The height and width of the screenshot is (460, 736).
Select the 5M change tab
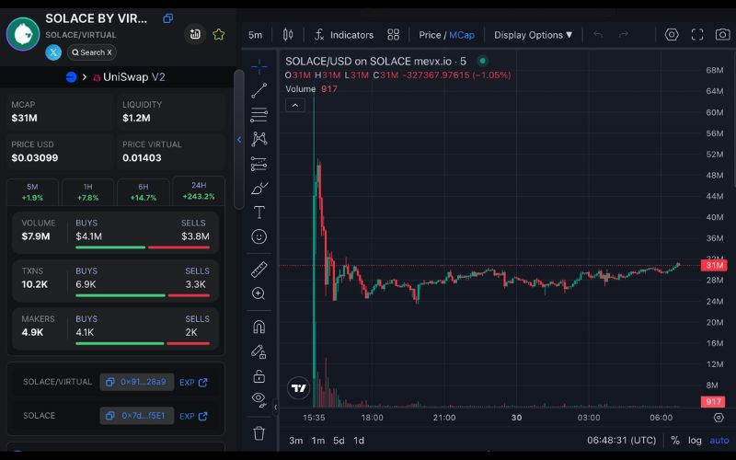pos(32,192)
